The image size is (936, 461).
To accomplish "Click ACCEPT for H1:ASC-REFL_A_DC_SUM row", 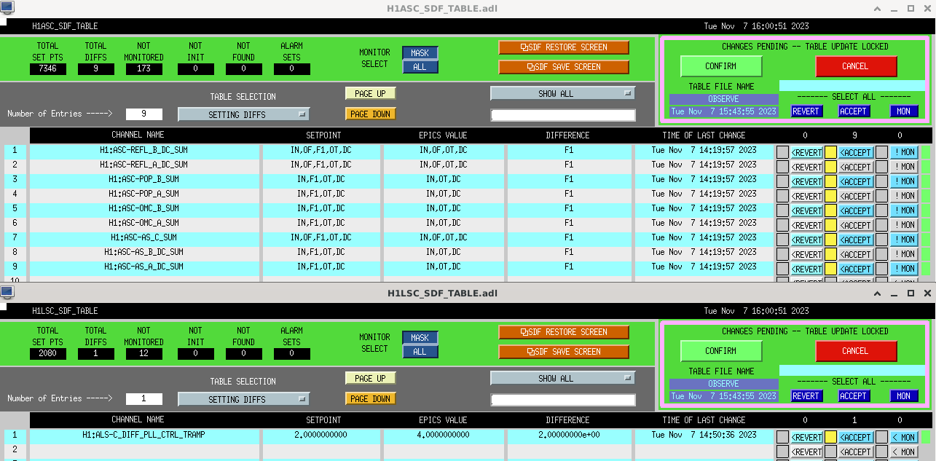I will click(x=855, y=168).
